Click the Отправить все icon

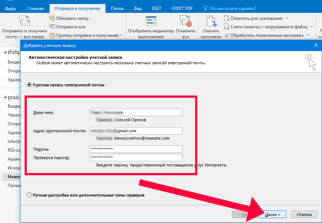[x=53, y=27]
